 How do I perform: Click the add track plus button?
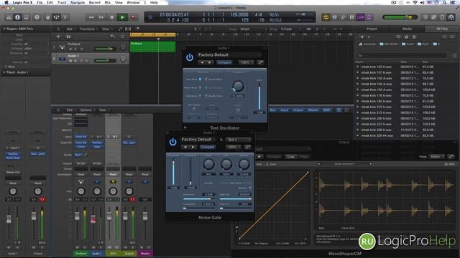58,37
